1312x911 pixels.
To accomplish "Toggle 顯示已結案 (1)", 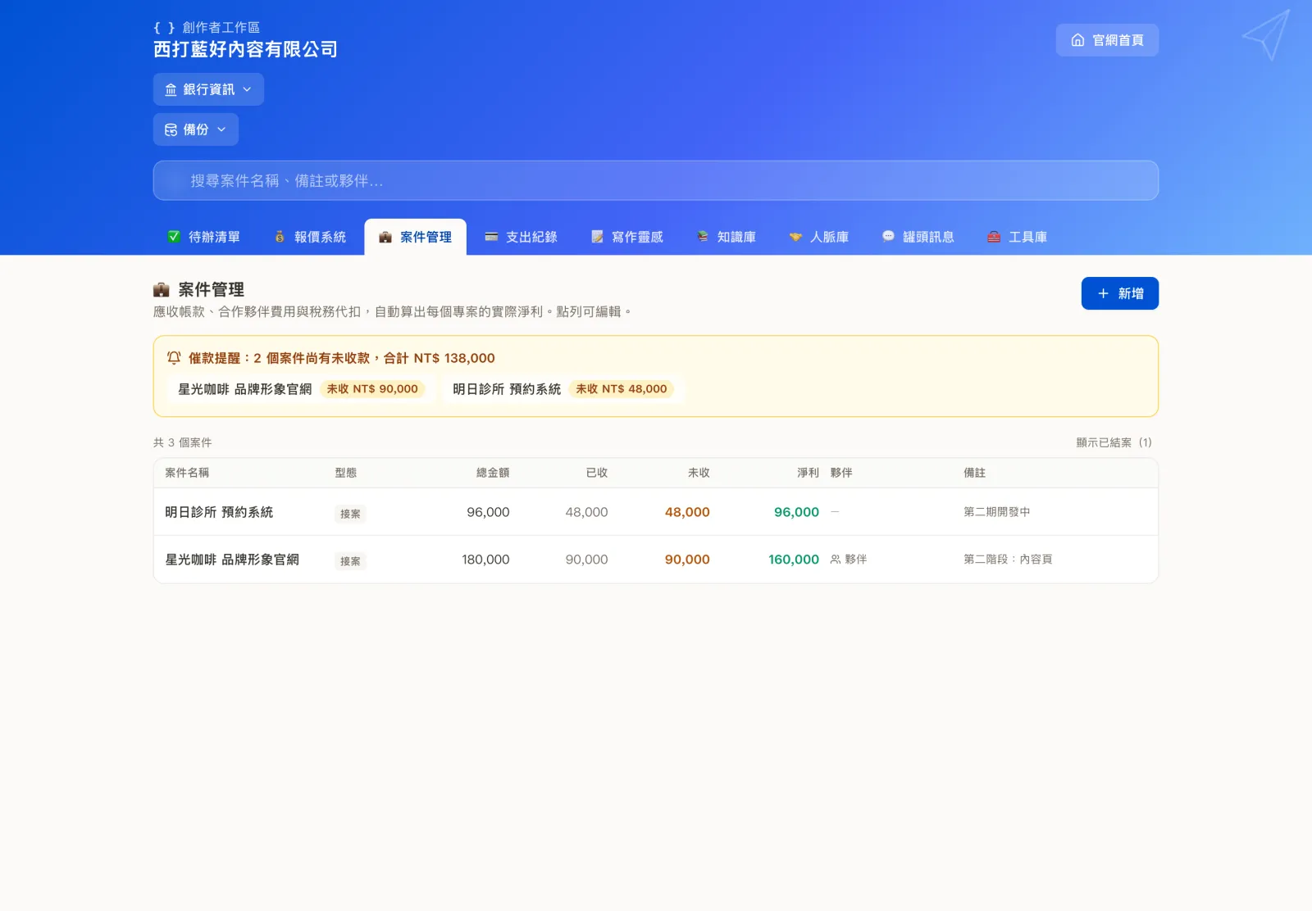I will point(1114,442).
